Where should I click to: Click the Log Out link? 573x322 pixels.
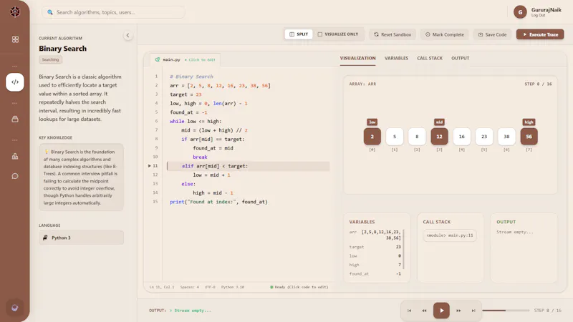pos(538,16)
